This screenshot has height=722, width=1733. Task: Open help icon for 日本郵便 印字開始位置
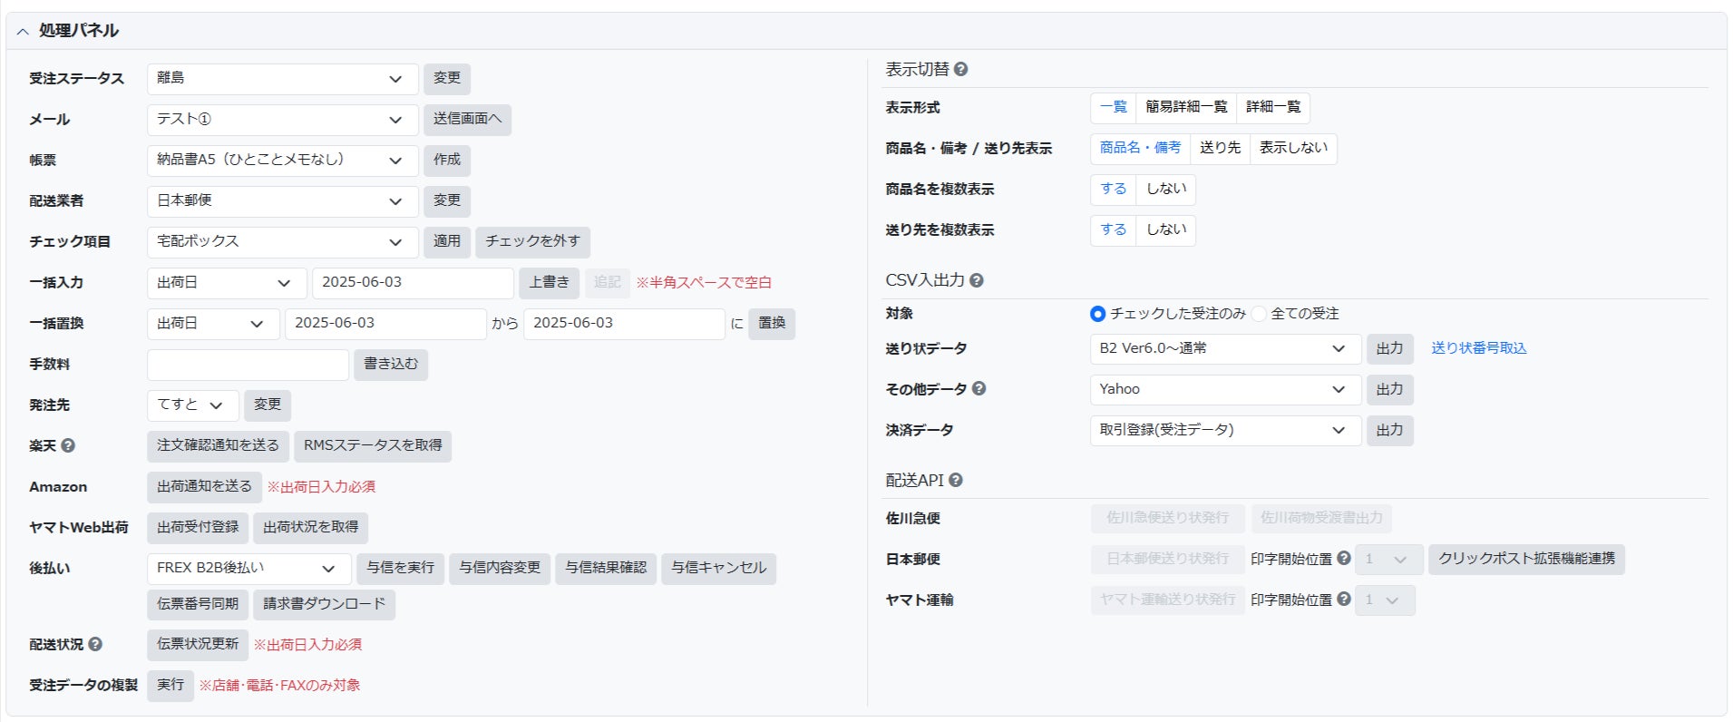[x=1344, y=558]
